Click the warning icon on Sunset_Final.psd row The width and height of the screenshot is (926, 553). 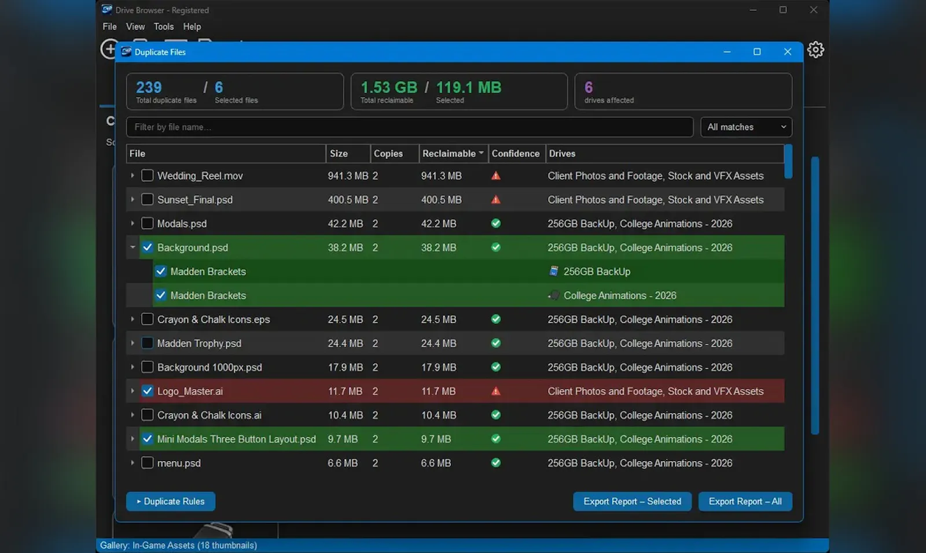click(x=496, y=200)
